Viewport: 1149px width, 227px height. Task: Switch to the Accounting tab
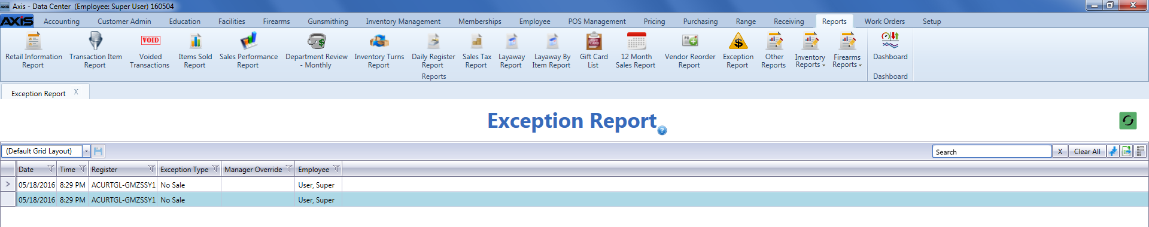[62, 22]
